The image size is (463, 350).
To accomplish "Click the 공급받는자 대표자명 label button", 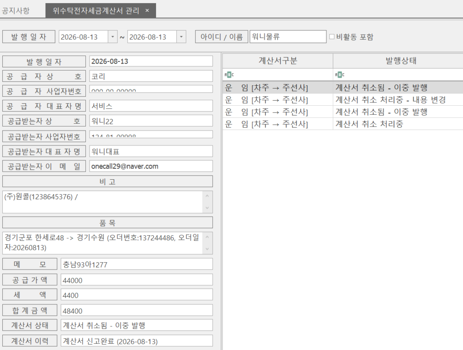I will [x=44, y=151].
